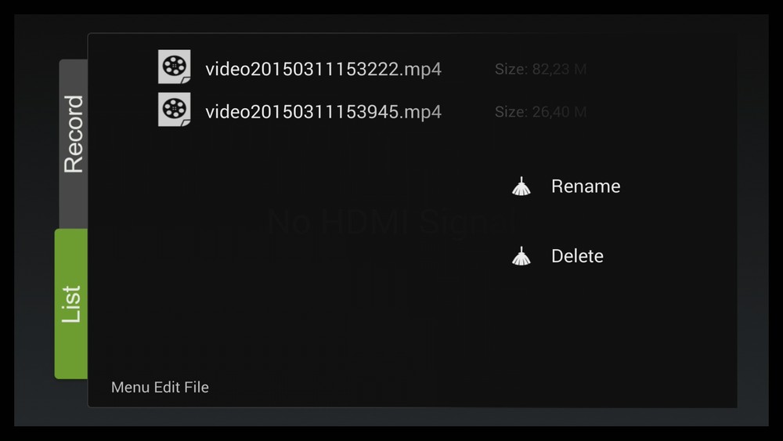
Task: Click the word File in bottom hint
Action: pos(197,387)
